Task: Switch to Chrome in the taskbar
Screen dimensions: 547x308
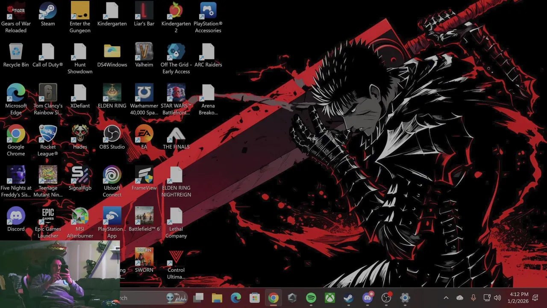Action: click(x=273, y=298)
